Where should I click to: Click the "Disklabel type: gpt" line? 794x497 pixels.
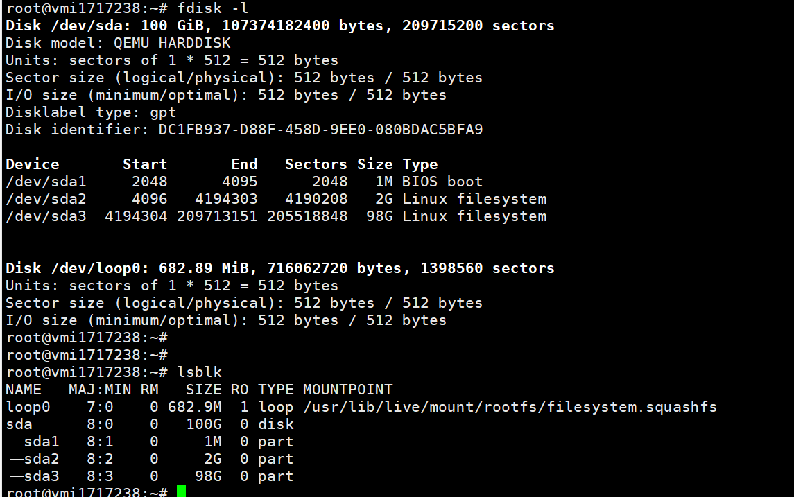(x=91, y=112)
